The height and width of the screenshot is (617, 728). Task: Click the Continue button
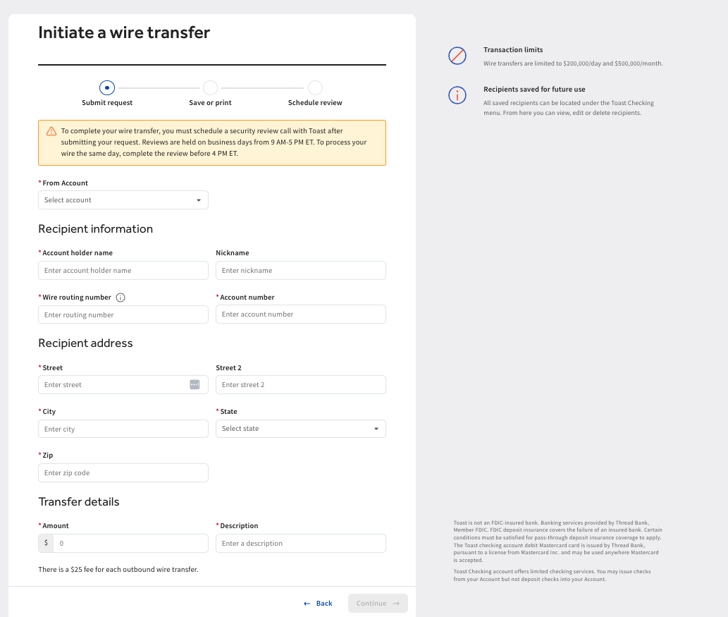[378, 603]
